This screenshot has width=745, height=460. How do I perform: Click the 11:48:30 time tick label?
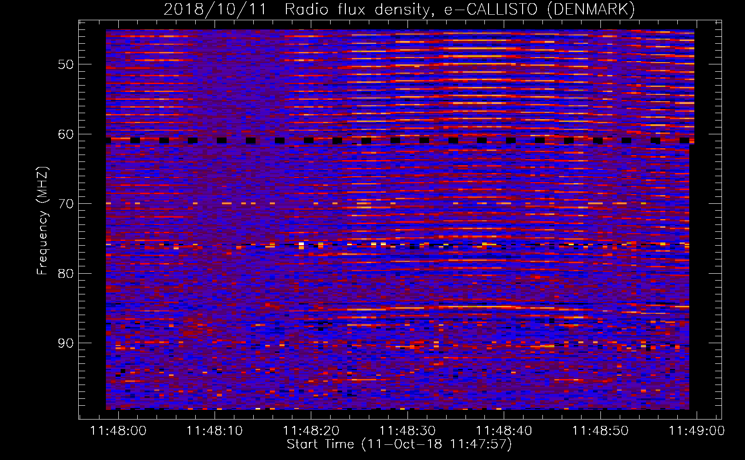407,431
